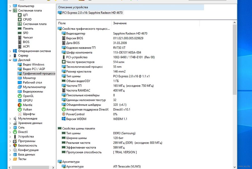Click the Свойства шины памяти section icon
Viewport: 252px width, 169px height.
click(x=60, y=128)
